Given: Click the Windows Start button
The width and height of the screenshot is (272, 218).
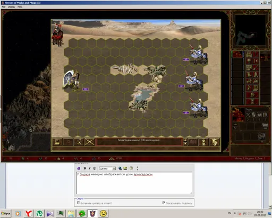Looking at the screenshot, I should pyautogui.click(x=6, y=213).
